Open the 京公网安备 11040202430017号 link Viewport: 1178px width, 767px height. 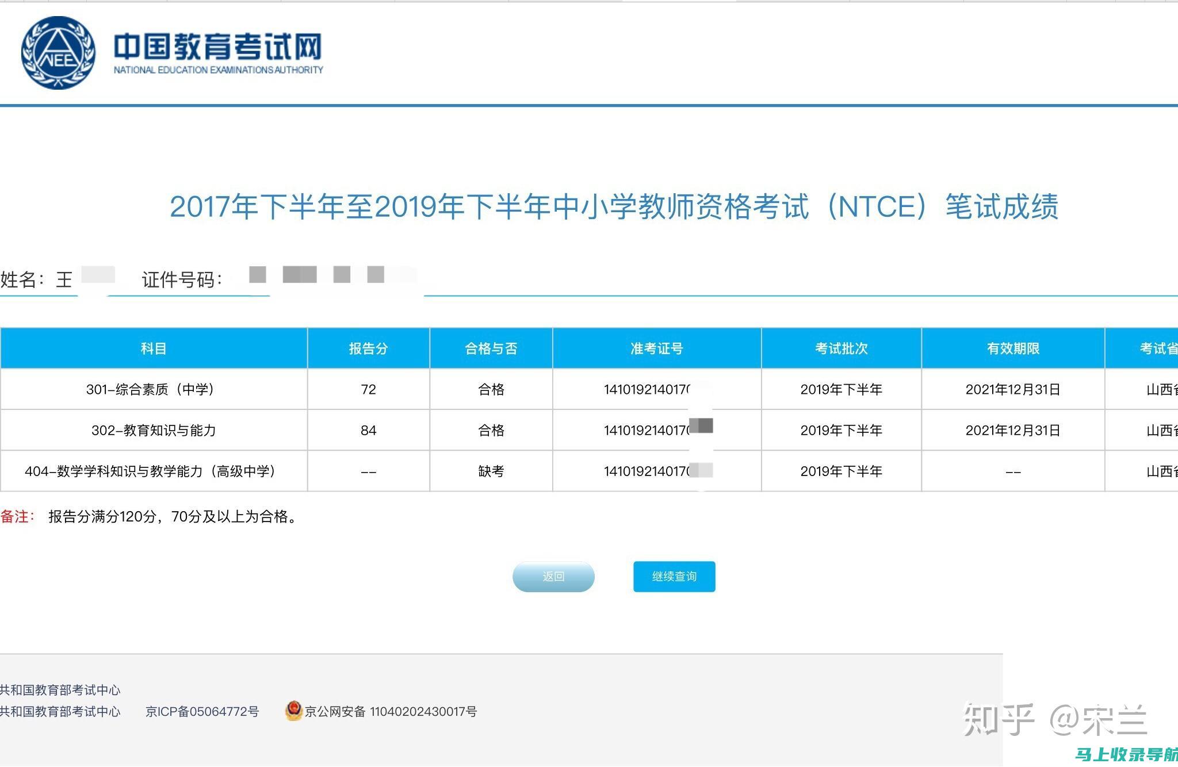pyautogui.click(x=391, y=712)
